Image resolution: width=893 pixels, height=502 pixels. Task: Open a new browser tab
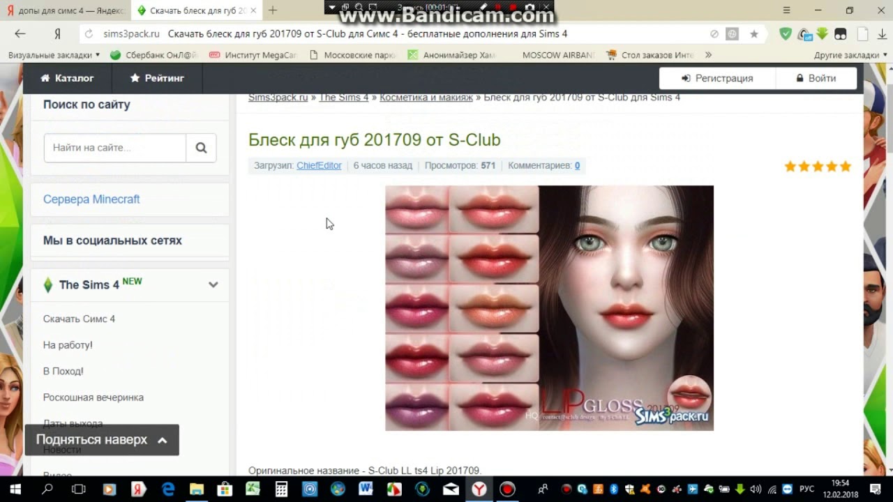[x=273, y=10]
